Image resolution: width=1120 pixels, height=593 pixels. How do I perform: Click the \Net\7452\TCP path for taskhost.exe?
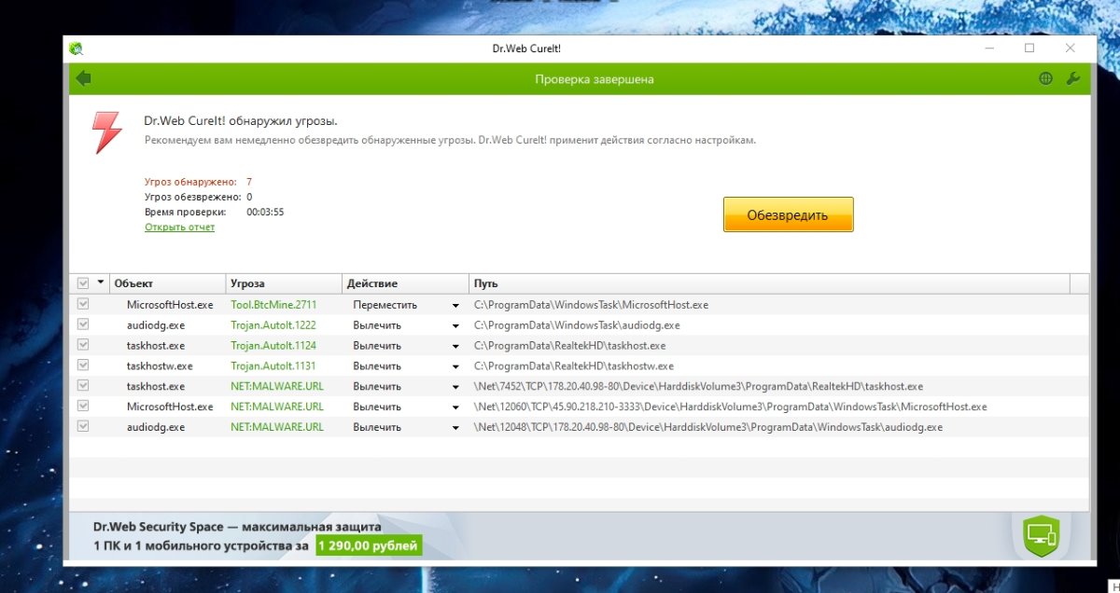point(699,387)
